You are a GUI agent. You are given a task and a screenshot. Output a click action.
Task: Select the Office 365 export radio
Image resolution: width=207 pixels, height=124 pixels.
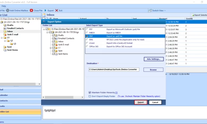pyautogui.click(x=87, y=46)
